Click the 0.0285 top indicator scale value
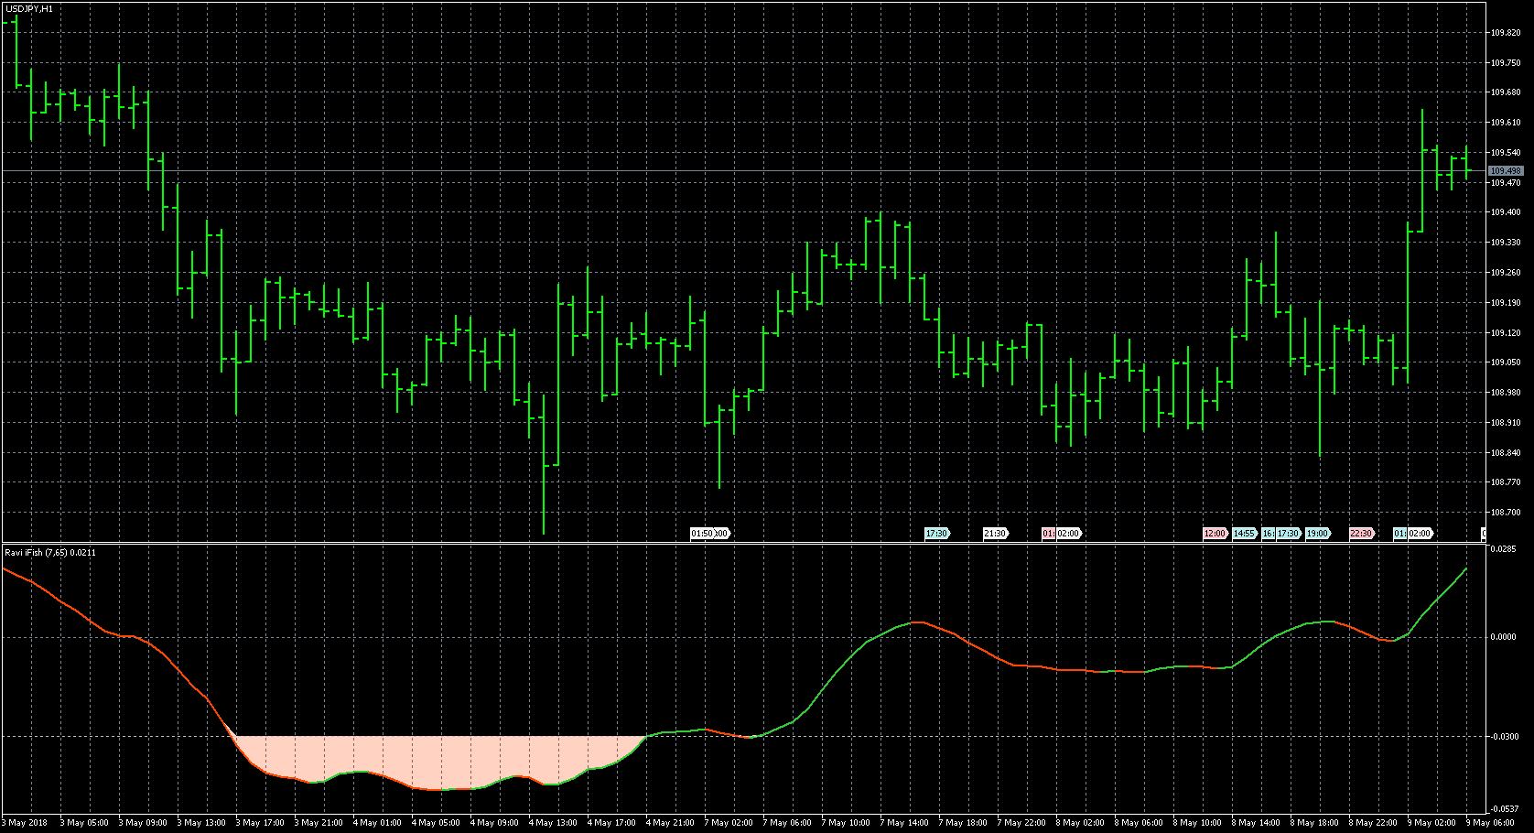1534x833 pixels. click(1504, 549)
